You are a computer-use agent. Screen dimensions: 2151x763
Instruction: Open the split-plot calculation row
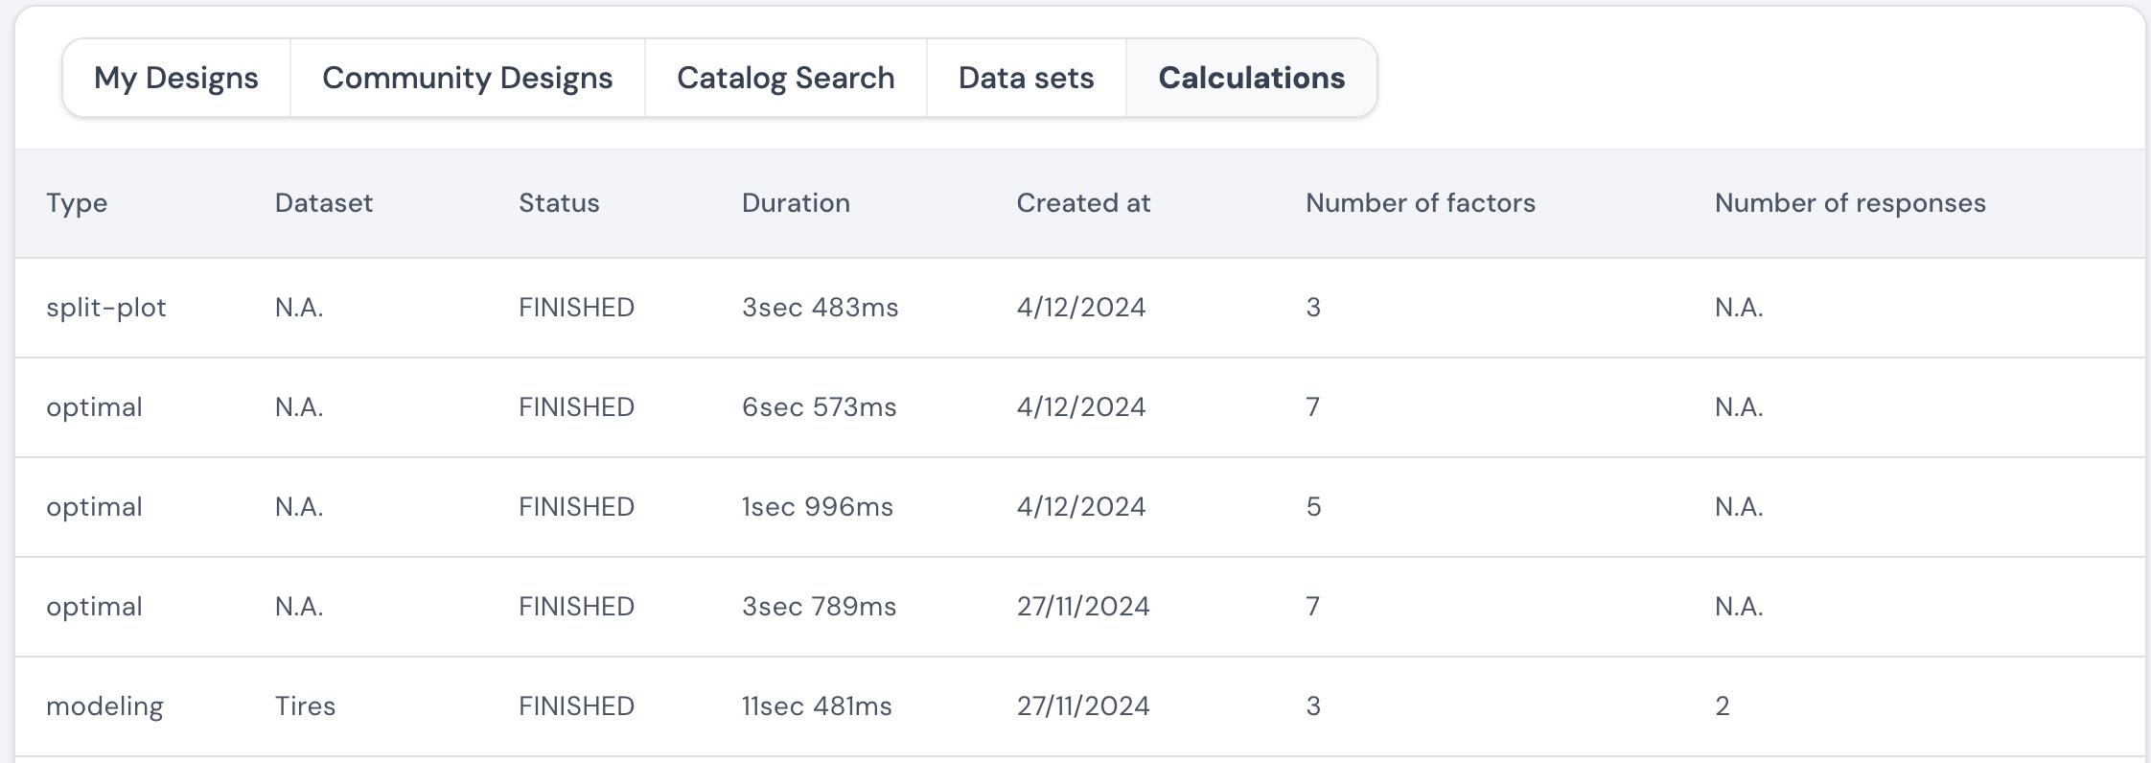coord(1080,308)
